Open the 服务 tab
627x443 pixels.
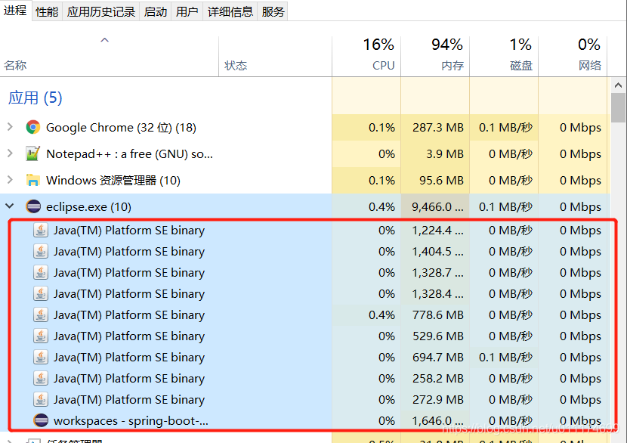[x=273, y=11]
